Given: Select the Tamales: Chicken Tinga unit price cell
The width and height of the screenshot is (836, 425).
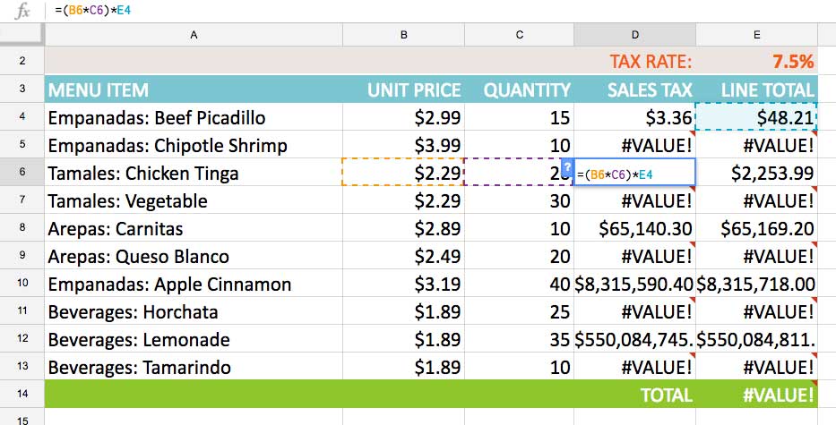Looking at the screenshot, I should click(404, 173).
